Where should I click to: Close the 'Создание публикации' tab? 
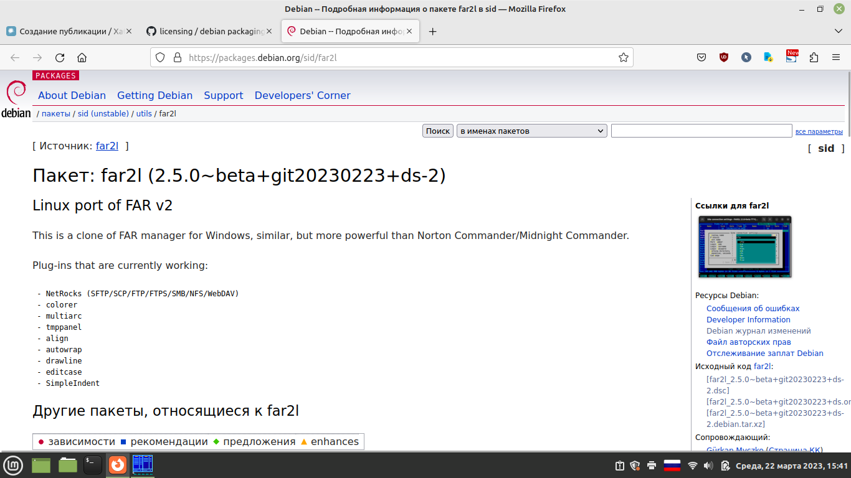click(x=130, y=31)
